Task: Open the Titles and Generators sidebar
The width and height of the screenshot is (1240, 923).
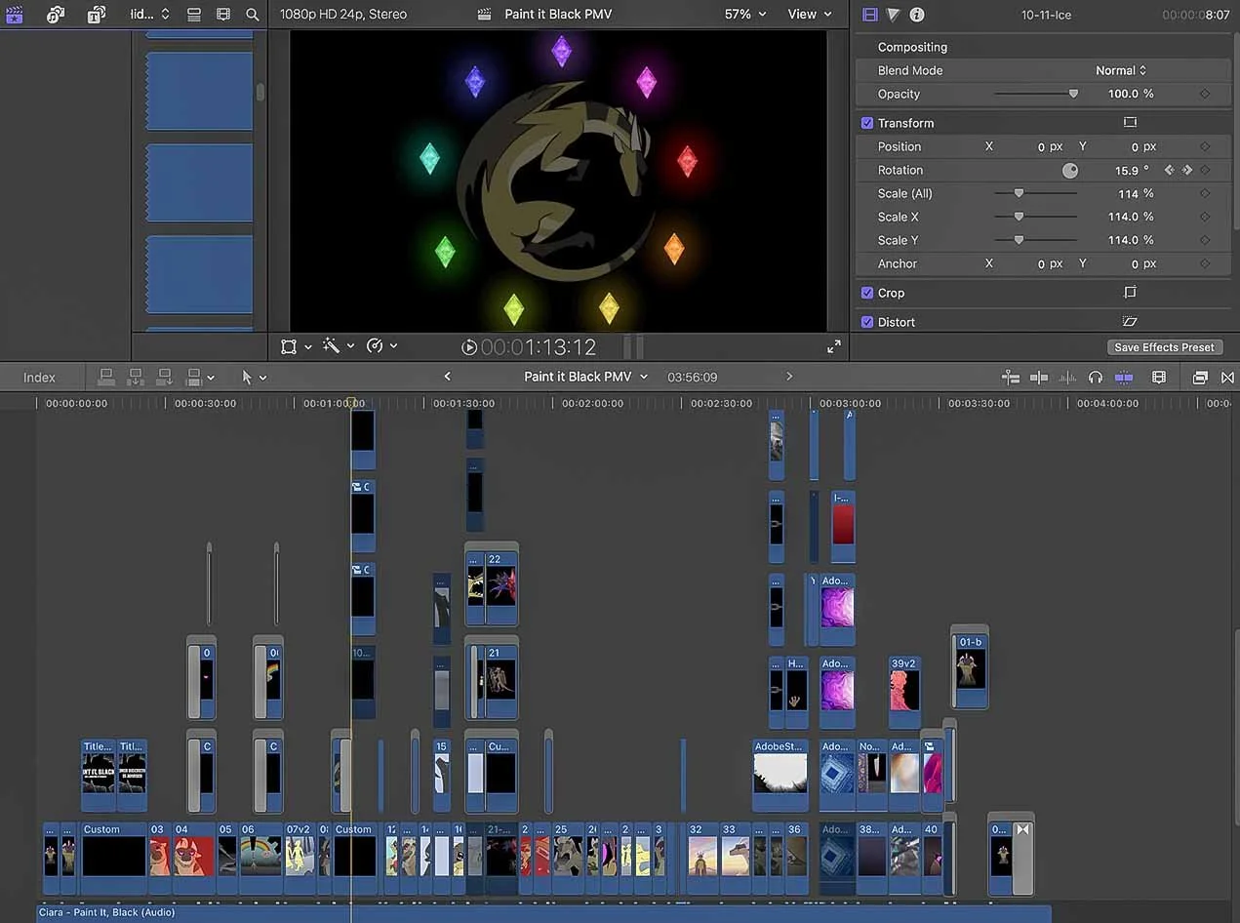Action: pos(96,15)
